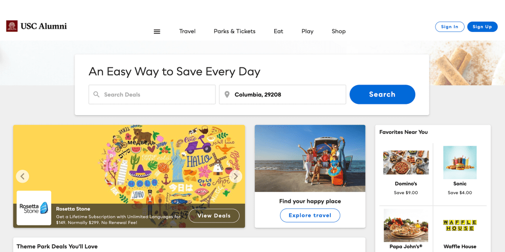Screen dimensions: 505x252
Task: Open the Domino's deal thumbnail
Action: pyautogui.click(x=406, y=162)
